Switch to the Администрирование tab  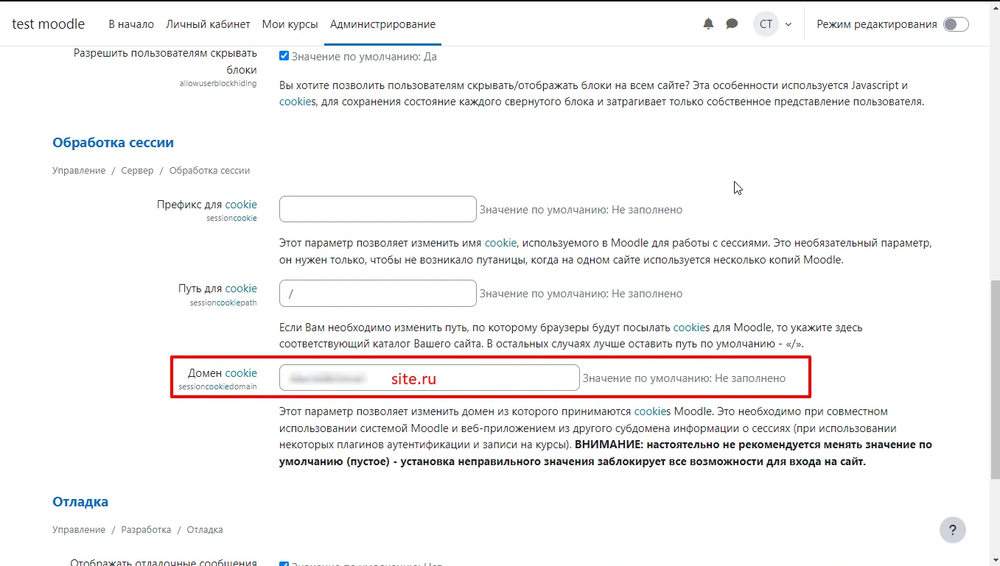tap(382, 24)
